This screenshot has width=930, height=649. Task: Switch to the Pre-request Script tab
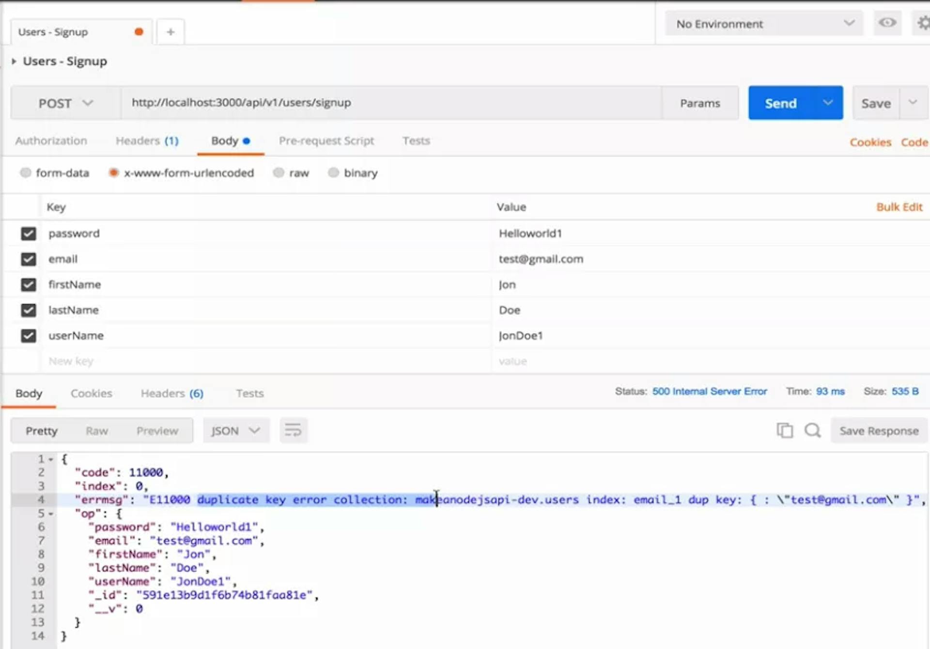pyautogui.click(x=326, y=141)
